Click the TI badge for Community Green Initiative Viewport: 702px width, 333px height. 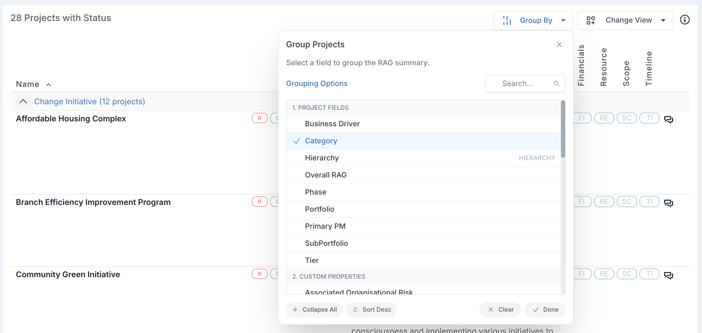coord(649,274)
